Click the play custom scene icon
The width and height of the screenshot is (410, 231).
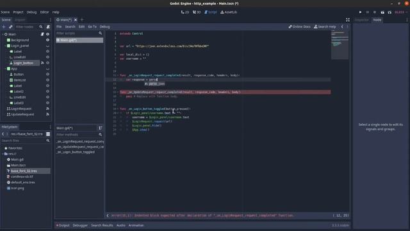389,12
